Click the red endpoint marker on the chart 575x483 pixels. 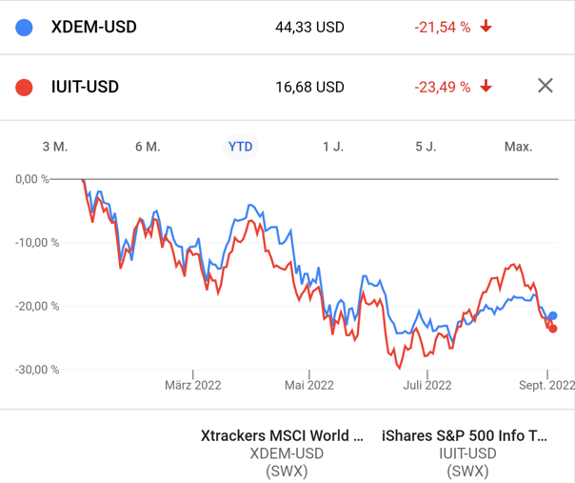553,329
